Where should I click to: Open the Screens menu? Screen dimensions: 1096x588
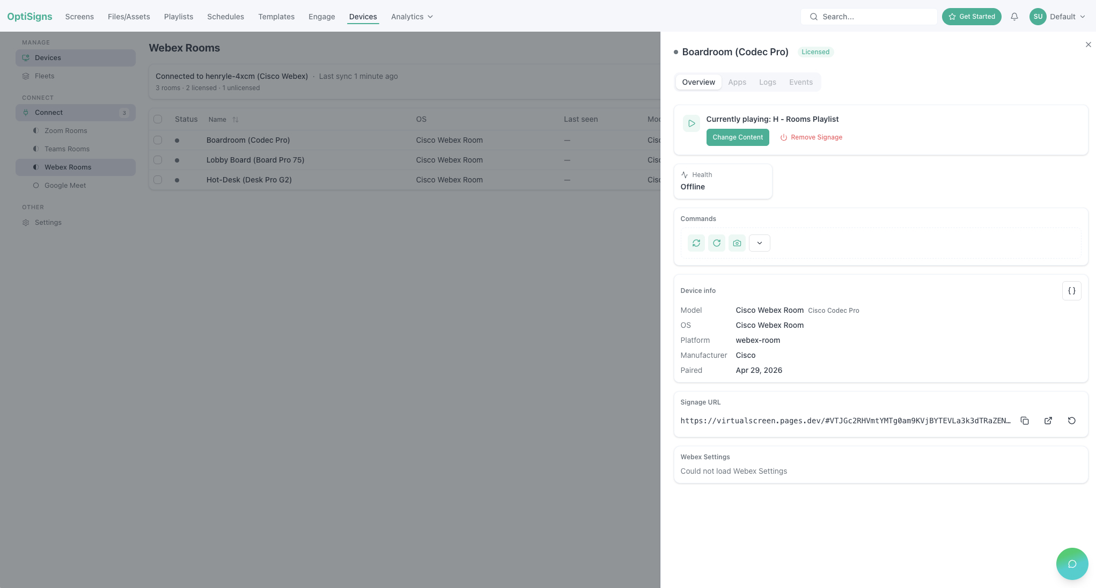[x=79, y=17]
